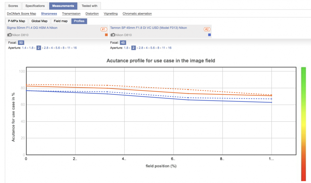Click the camera icon beside the Tamron lens's Nikon D810
311x183 pixels.
coord(113,35)
